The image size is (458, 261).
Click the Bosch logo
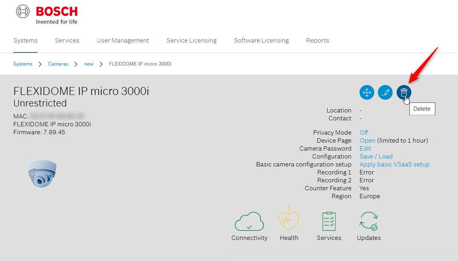point(47,15)
